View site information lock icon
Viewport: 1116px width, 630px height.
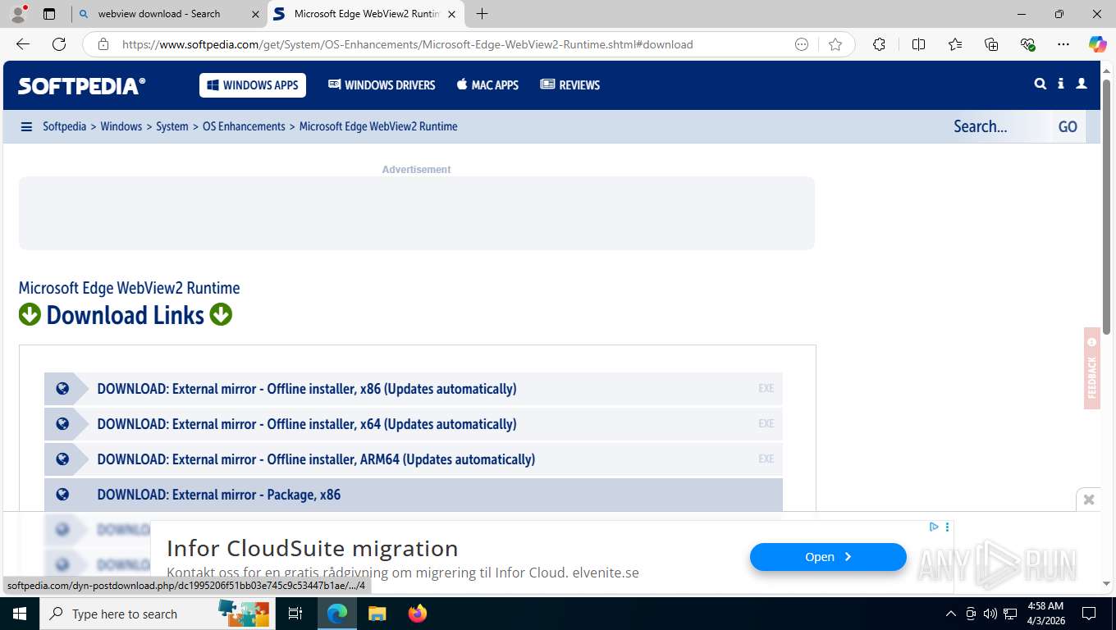coord(103,44)
